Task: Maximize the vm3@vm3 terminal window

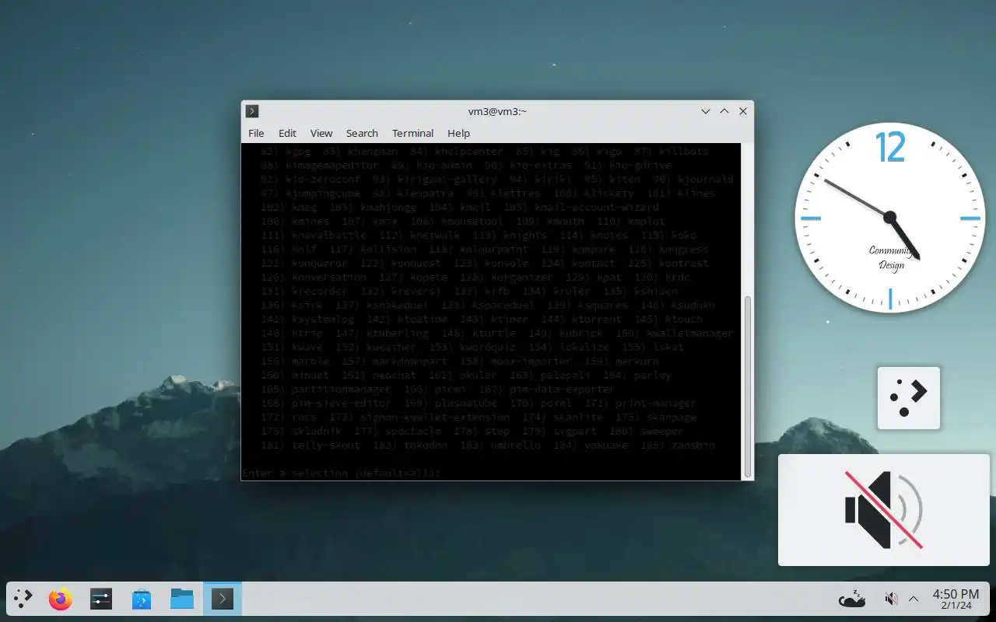Action: (x=724, y=111)
